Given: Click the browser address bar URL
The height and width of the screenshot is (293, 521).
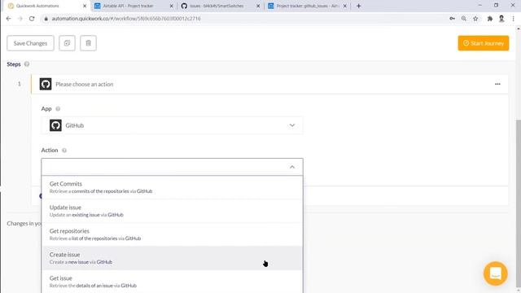Looking at the screenshot, I should pos(126,19).
